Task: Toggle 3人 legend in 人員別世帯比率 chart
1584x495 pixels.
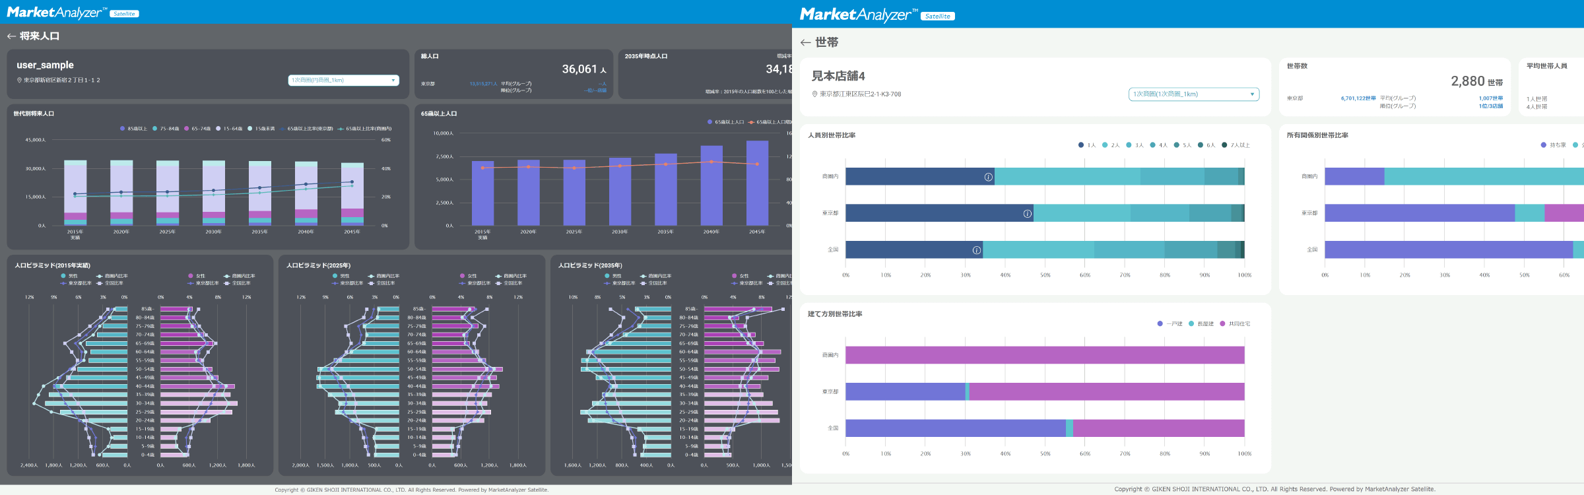Action: pos(1135,145)
